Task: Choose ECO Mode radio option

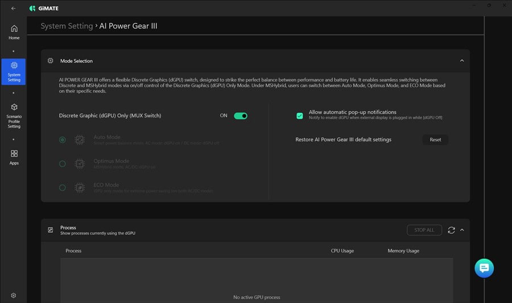Action: click(x=63, y=187)
